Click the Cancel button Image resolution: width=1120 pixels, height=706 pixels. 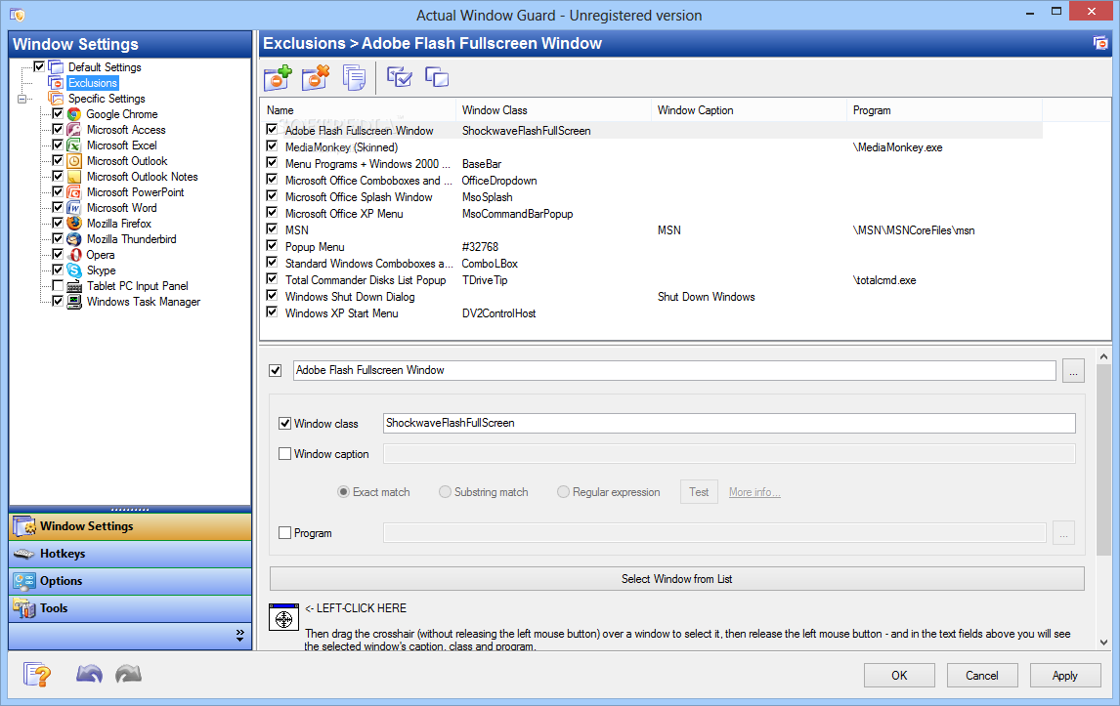pyautogui.click(x=982, y=676)
